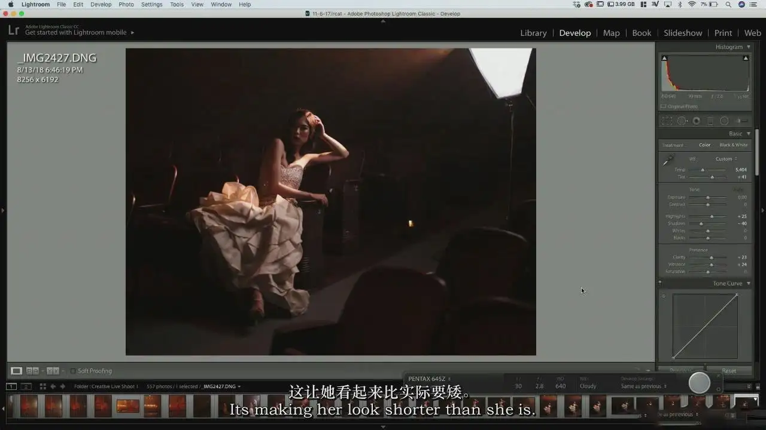The image size is (766, 430).
Task: Click the Previous button
Action: click(x=680, y=371)
